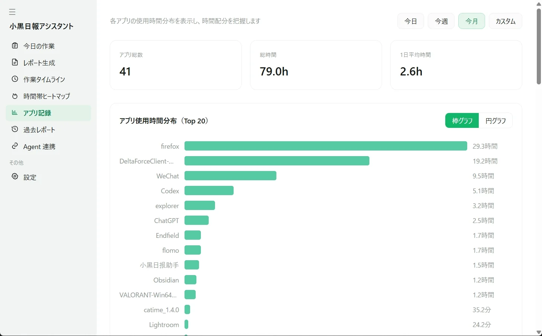The width and height of the screenshot is (542, 336).
Task: Open 作業タイムライン clock icon
Action: (x=15, y=79)
